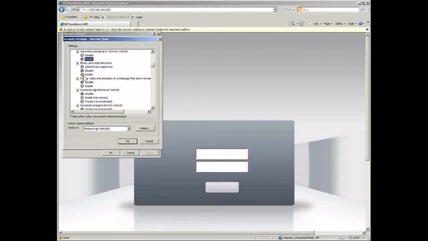Click the settings list horizontal scroll left arrow
This screenshot has height=241, width=428.
click(x=72, y=112)
